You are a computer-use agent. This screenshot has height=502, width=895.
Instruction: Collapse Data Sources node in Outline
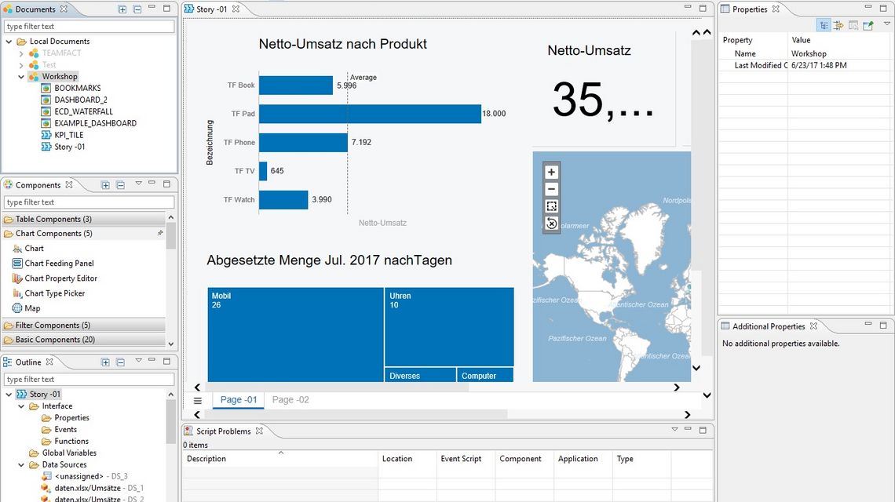[x=21, y=465]
